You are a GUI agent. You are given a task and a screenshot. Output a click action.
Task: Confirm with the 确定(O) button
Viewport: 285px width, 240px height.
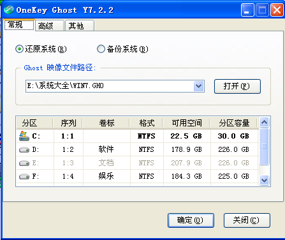191,220
